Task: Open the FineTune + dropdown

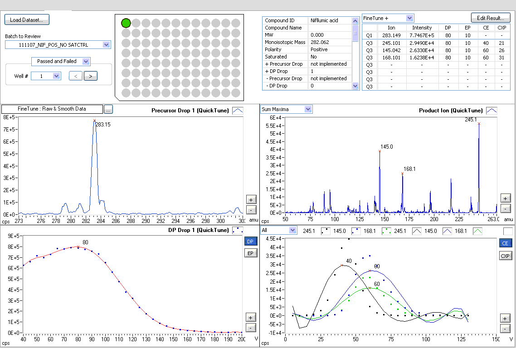Action: pyautogui.click(x=409, y=18)
